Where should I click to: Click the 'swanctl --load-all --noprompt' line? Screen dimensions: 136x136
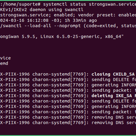coord(40,26)
